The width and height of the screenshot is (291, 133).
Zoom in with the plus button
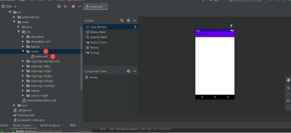click(x=288, y=88)
